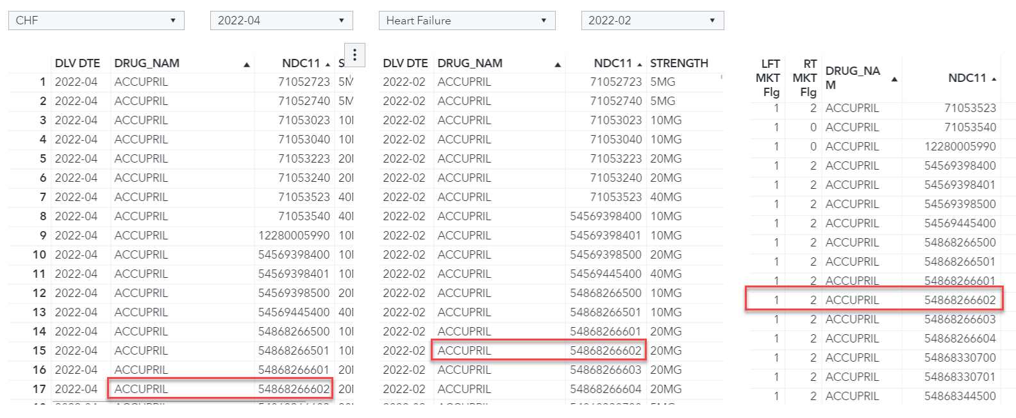The height and width of the screenshot is (418, 1016).
Task: Click DLV DTE header in first table
Action: [x=78, y=63]
